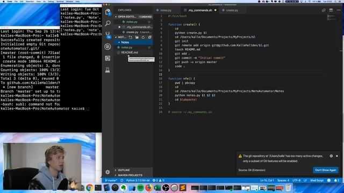Select notes.py under Open Editors

coord(133,22)
